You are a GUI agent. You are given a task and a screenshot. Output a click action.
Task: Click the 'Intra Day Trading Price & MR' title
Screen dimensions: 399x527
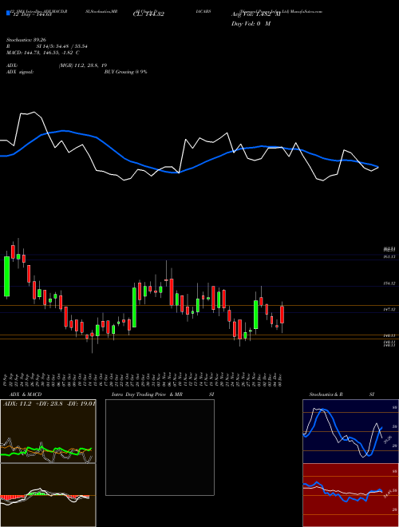pyautogui.click(x=147, y=394)
